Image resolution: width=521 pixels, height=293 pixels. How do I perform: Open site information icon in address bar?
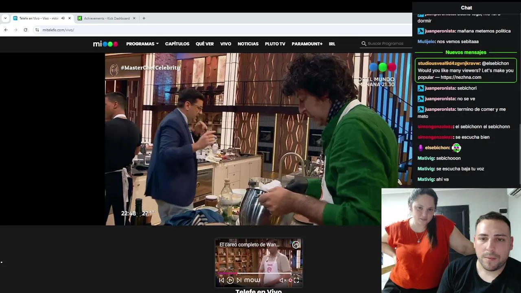point(37,30)
